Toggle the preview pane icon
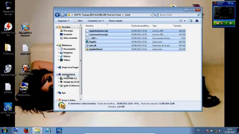 pyautogui.click(x=190, y=21)
